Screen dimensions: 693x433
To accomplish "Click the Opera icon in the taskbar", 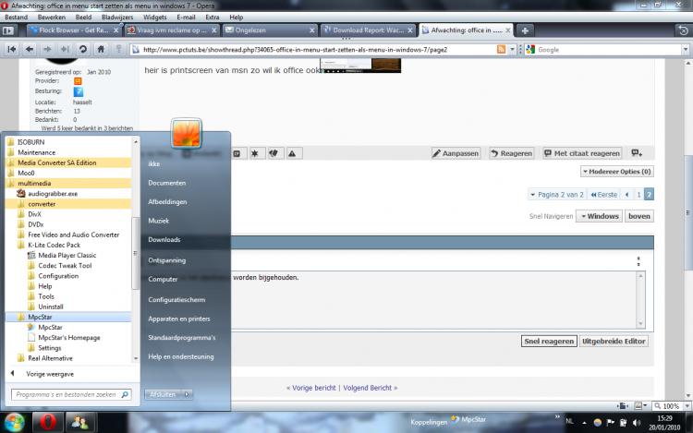I will 48,422.
